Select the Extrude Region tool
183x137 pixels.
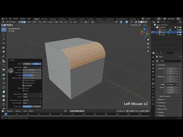4,70
